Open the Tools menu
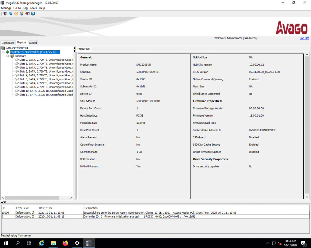This screenshot has width=311, height=248. [x=33, y=8]
